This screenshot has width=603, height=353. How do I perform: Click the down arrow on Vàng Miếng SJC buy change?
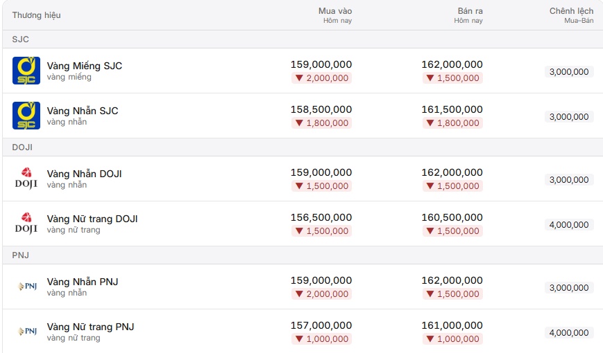299,78
